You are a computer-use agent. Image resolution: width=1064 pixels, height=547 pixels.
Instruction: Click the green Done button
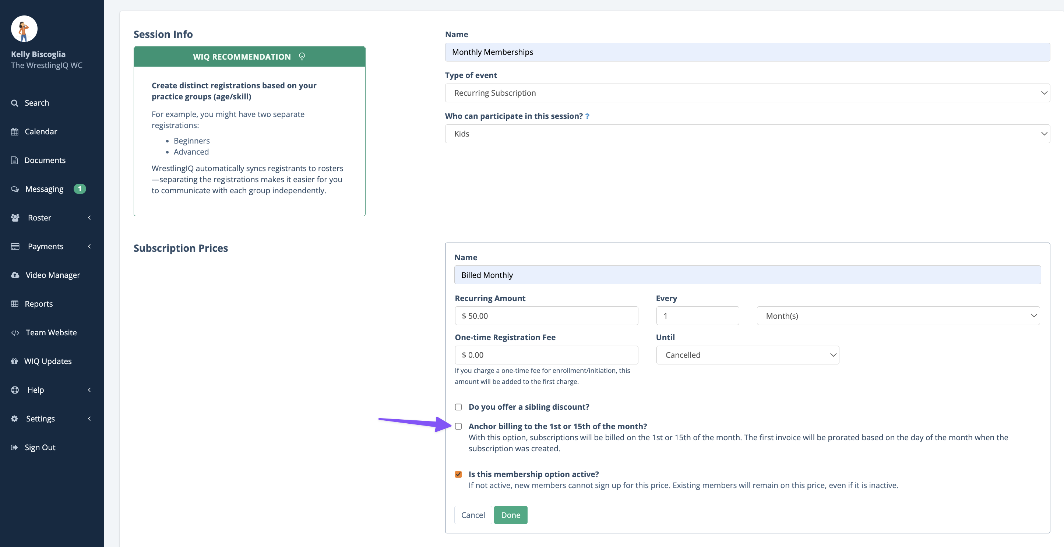tap(511, 515)
